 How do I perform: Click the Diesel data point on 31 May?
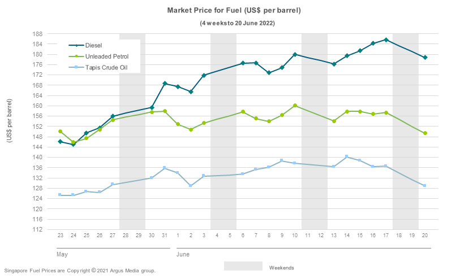point(165,84)
